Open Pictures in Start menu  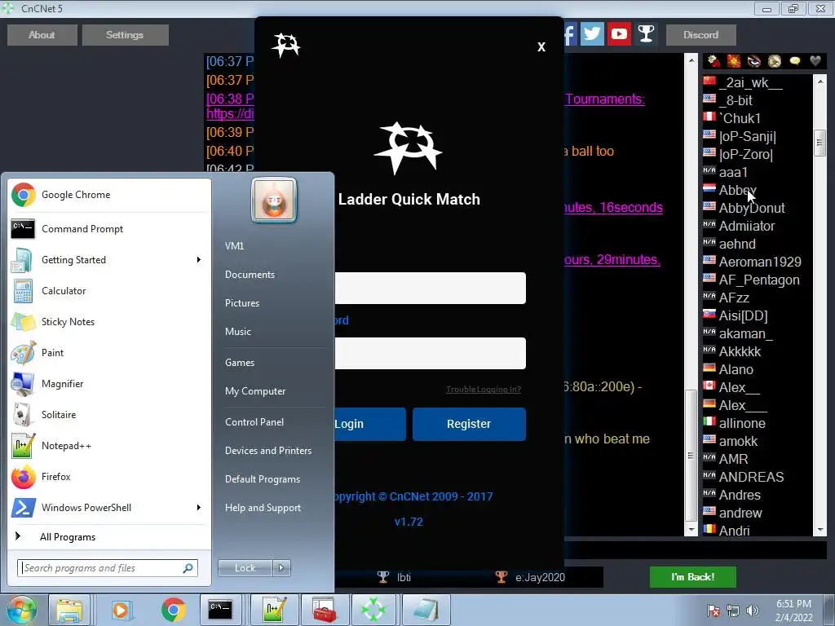[242, 303]
